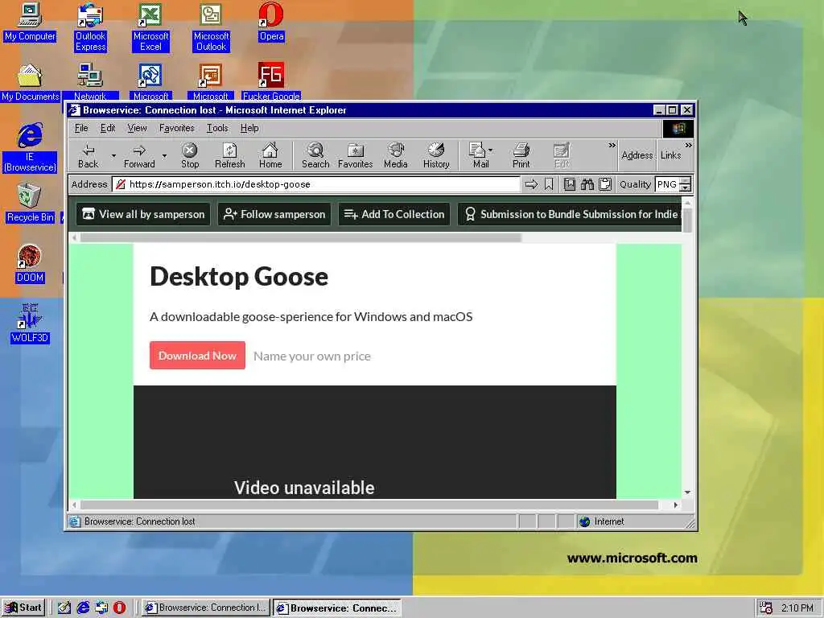Viewport: 824px width, 618px height.
Task: Click Show Desktop in quick launch
Action: coord(64,608)
